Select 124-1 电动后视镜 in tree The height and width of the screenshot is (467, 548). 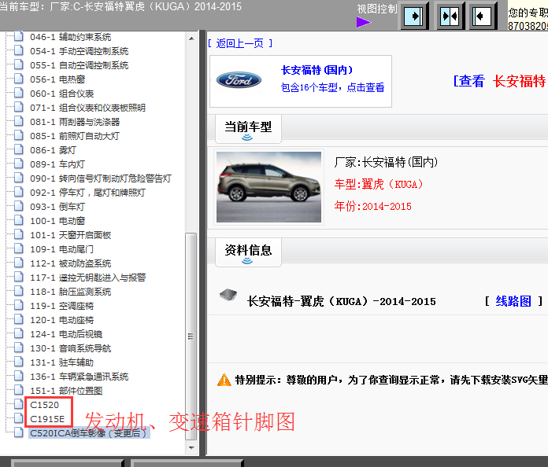point(66,334)
